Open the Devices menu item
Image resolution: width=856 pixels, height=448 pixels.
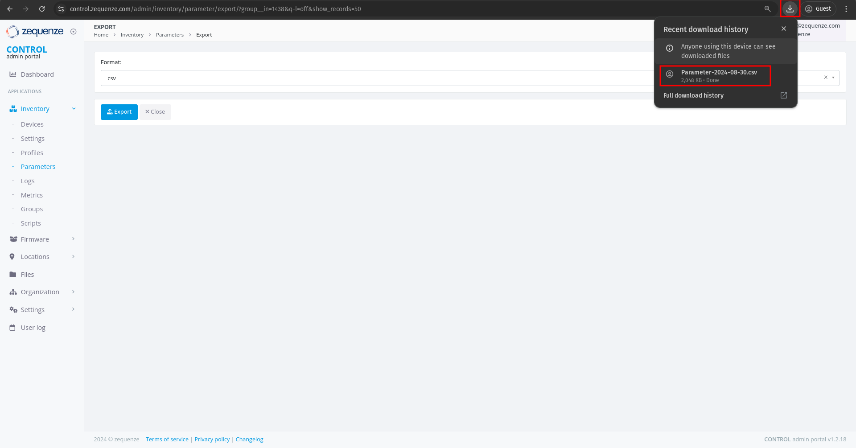pos(32,124)
